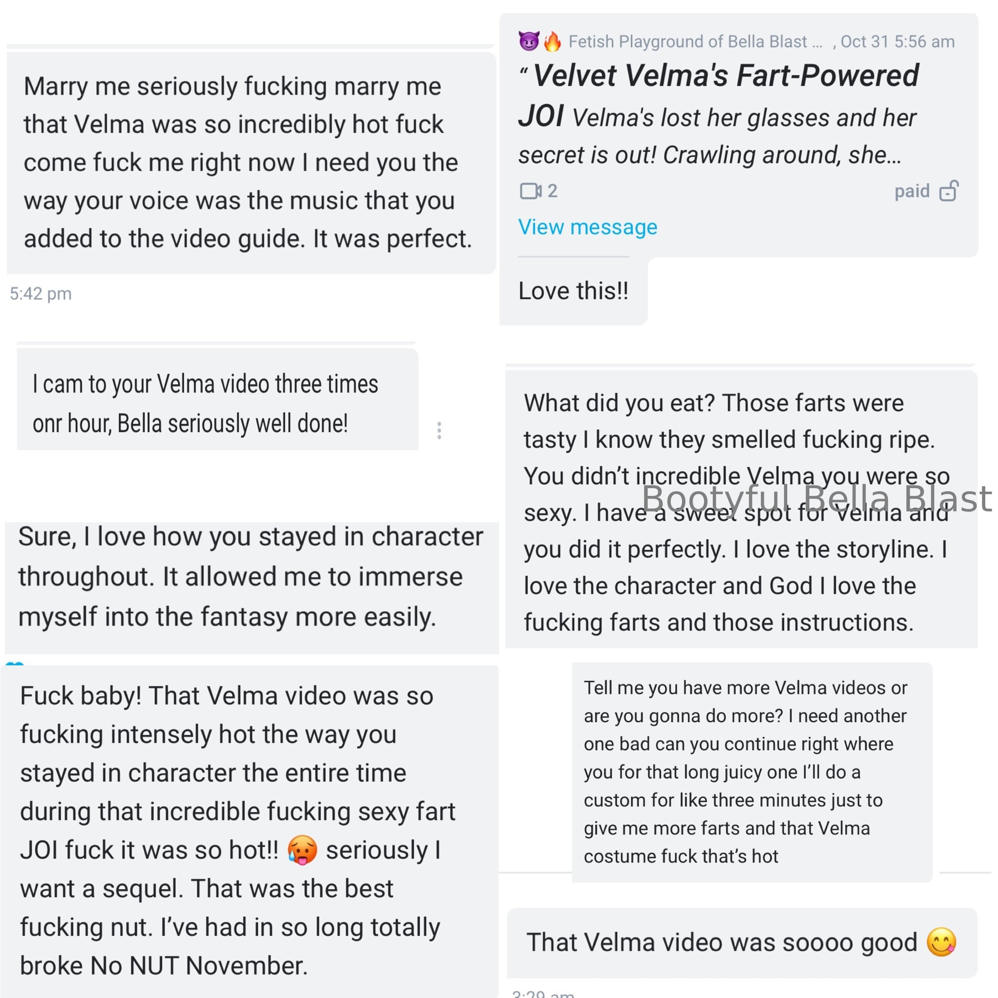Viewport: 998px width, 998px height.
Task: Click the unlocked padlock icon beside paid
Action: [949, 191]
